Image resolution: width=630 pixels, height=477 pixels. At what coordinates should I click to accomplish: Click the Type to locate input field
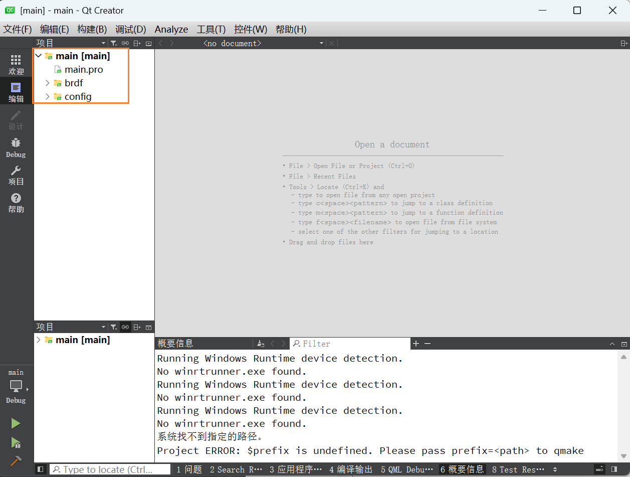[110, 469]
